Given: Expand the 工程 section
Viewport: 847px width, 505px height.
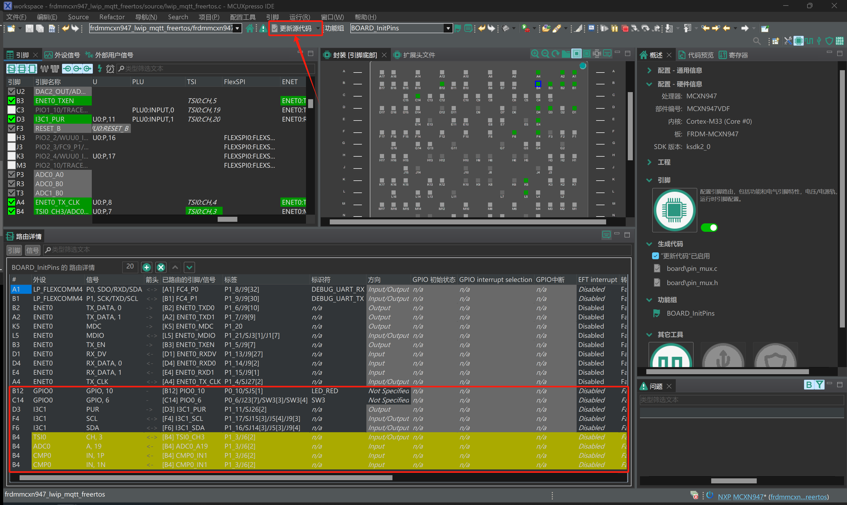Looking at the screenshot, I should (649, 162).
